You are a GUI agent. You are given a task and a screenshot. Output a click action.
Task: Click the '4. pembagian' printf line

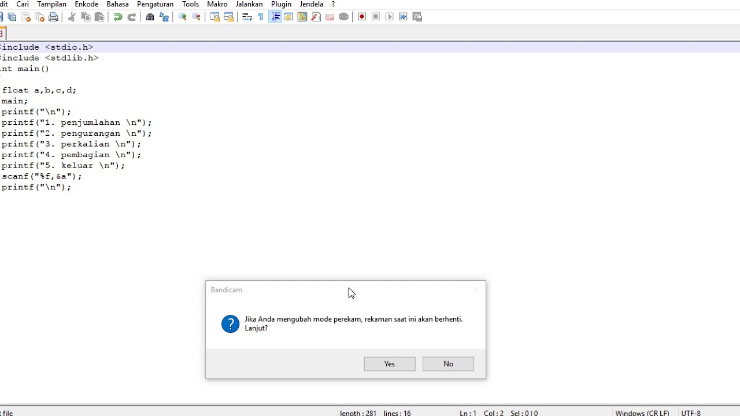[x=71, y=155]
